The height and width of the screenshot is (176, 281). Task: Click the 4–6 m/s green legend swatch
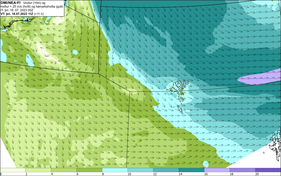64,170
